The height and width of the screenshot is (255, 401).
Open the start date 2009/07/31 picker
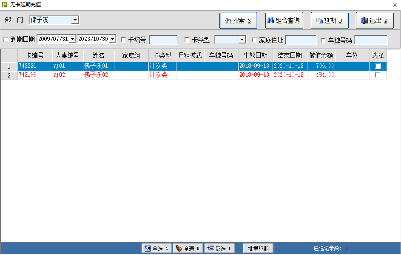coord(72,39)
